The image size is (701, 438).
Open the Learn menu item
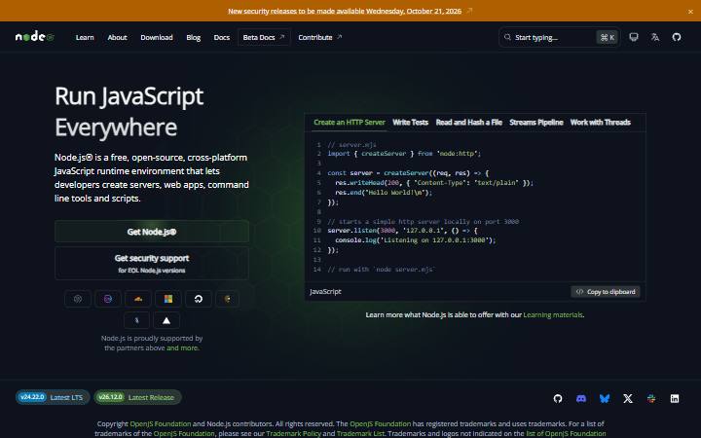(x=85, y=37)
